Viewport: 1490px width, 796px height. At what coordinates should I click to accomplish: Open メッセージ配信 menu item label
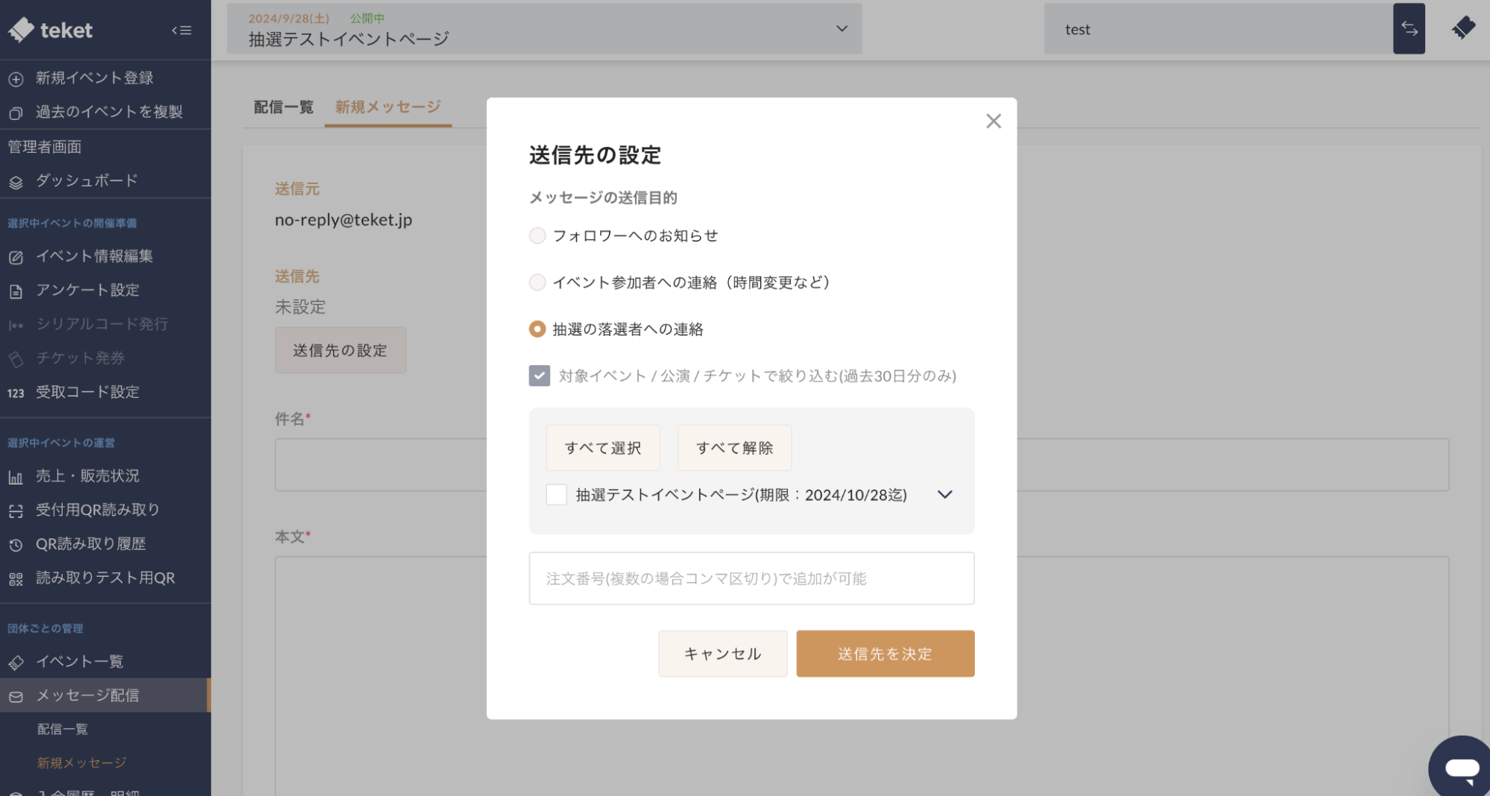point(87,695)
